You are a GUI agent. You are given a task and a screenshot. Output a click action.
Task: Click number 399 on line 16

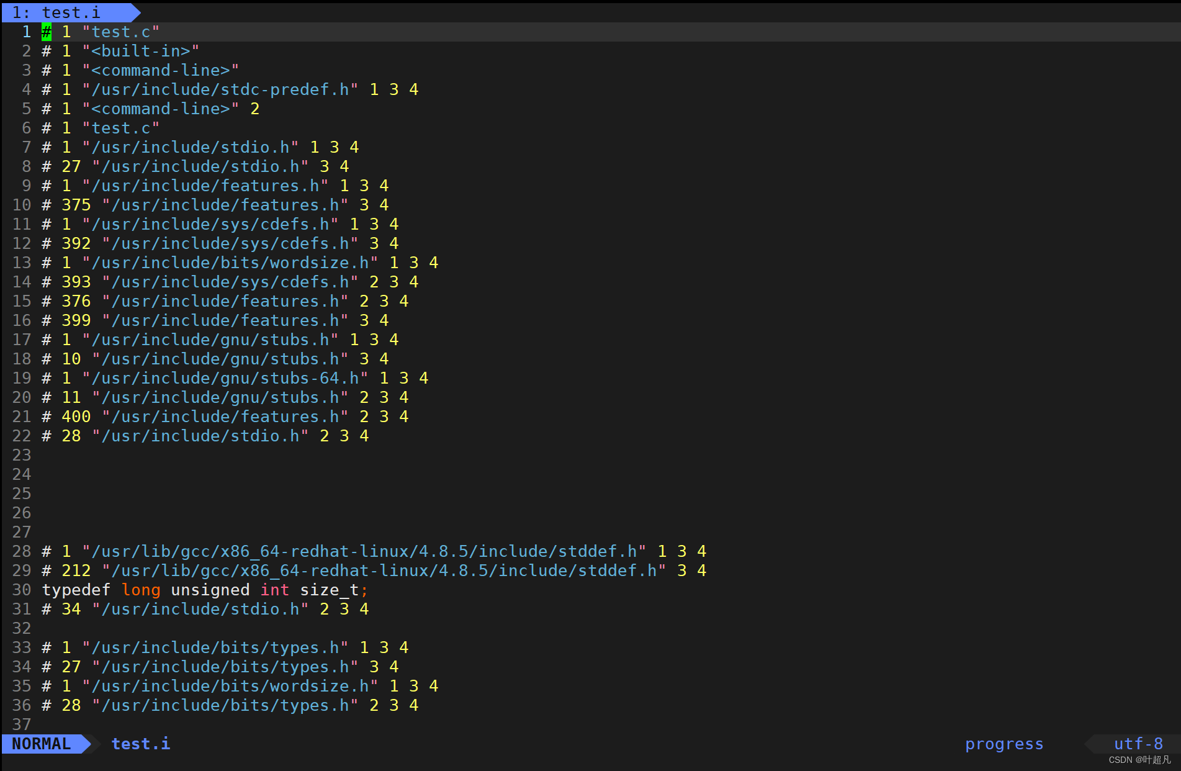(76, 320)
